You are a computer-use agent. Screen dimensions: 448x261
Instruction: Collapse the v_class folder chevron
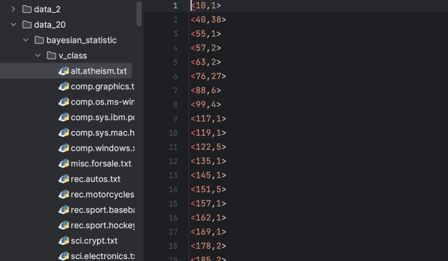pyautogui.click(x=38, y=56)
